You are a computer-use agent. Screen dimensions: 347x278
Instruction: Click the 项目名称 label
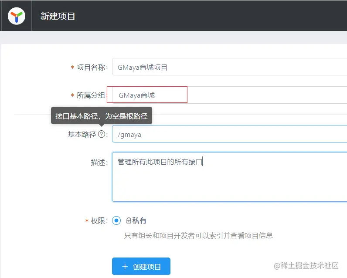[x=91, y=67]
